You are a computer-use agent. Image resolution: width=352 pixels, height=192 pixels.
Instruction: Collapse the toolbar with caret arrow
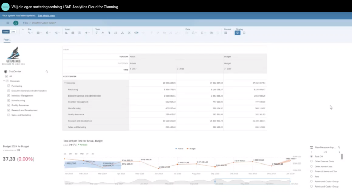click(23, 29)
